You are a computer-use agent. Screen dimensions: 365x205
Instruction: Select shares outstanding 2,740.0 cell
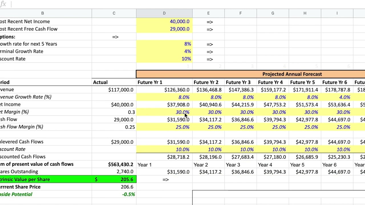tap(114, 172)
